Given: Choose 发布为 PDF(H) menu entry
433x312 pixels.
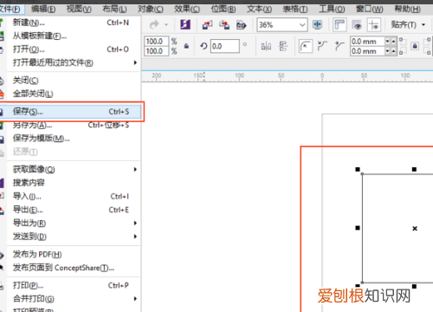Looking at the screenshot, I should 70,254.
